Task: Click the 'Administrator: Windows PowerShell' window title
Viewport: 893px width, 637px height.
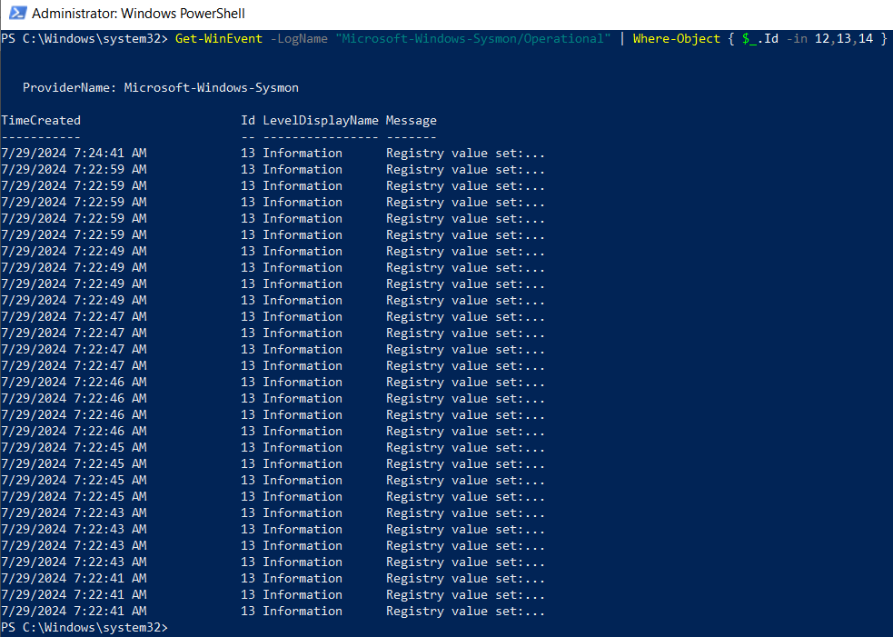Action: click(138, 13)
